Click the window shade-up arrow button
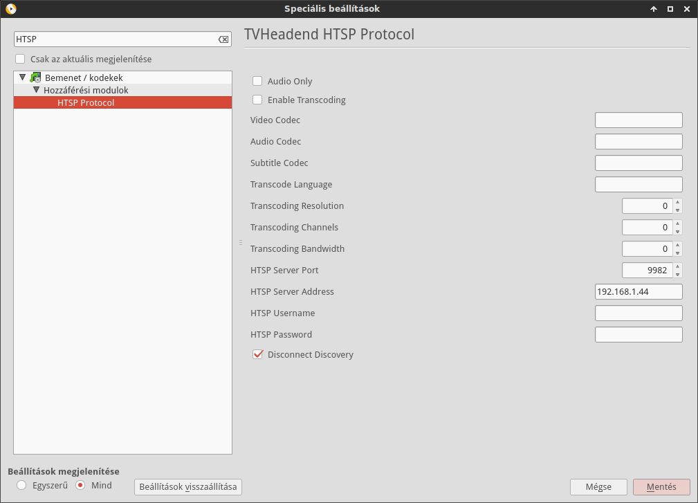This screenshot has height=503, width=698. (x=654, y=9)
